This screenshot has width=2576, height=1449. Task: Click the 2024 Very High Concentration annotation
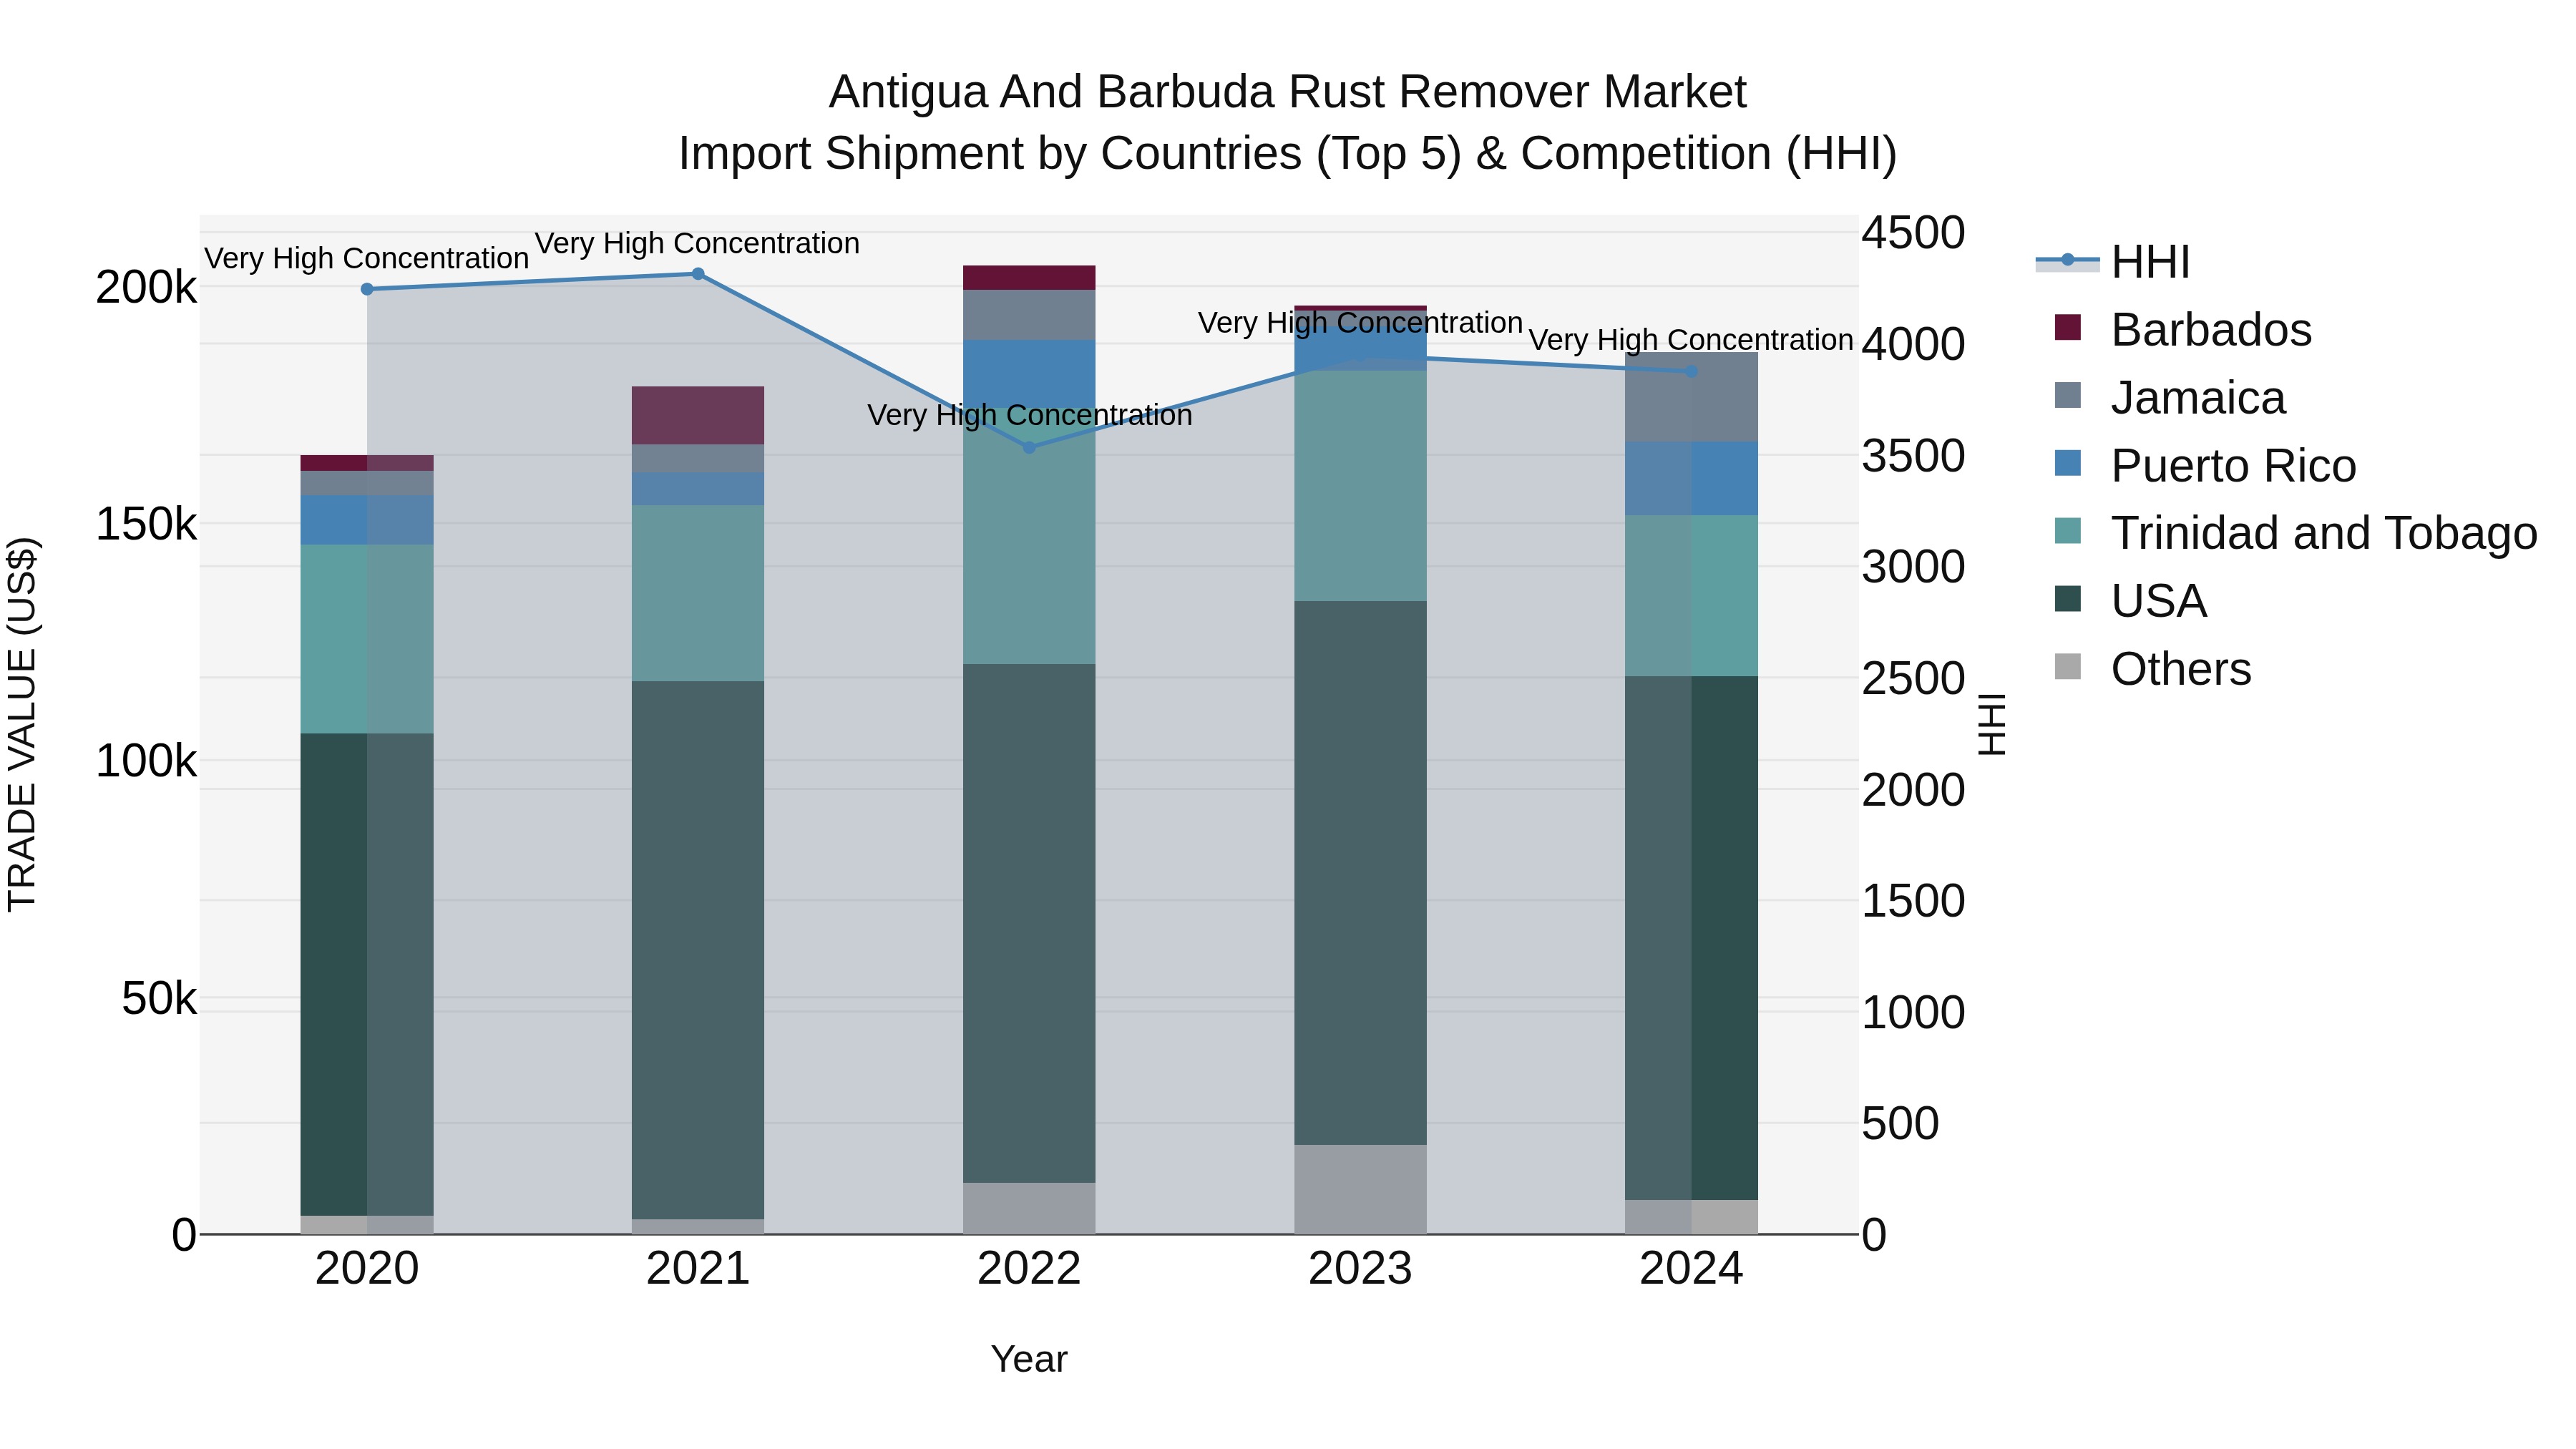click(x=1691, y=340)
